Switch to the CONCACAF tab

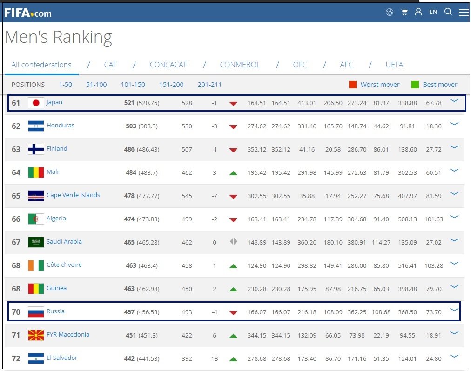pos(168,65)
